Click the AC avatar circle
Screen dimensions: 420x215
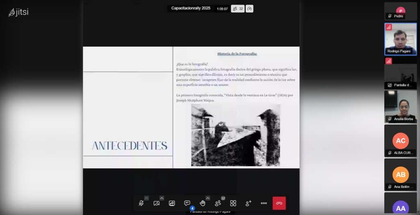400,140
